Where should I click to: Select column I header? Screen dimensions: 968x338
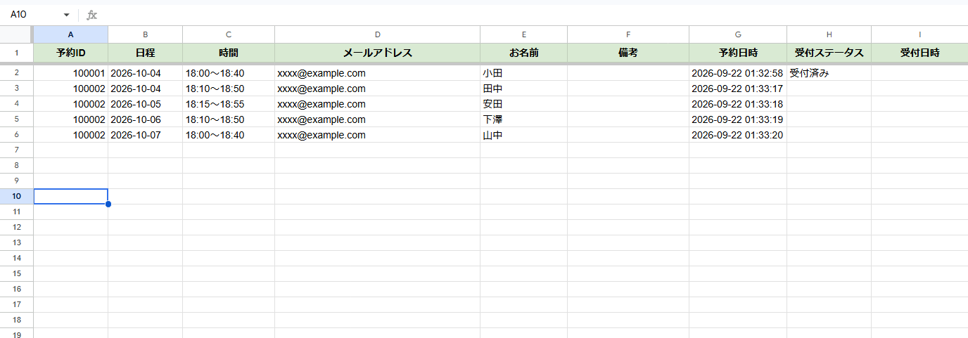pyautogui.click(x=919, y=34)
